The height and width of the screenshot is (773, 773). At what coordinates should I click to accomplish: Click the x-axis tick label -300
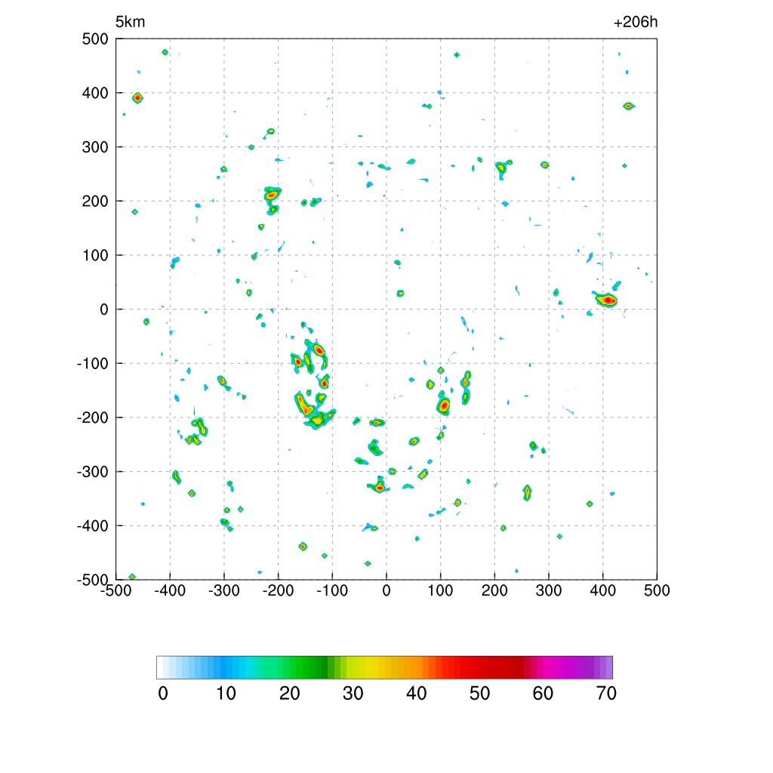pyautogui.click(x=223, y=590)
